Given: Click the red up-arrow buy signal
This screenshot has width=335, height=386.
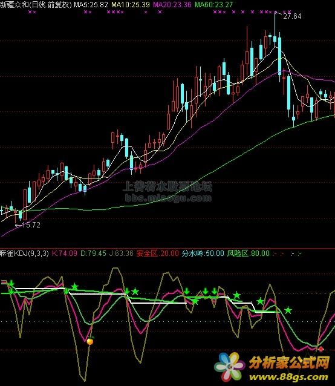Looking at the screenshot, I should (x=320, y=349).
